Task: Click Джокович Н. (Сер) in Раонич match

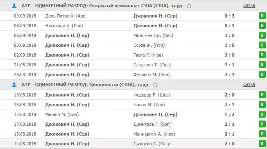Action: point(155,114)
